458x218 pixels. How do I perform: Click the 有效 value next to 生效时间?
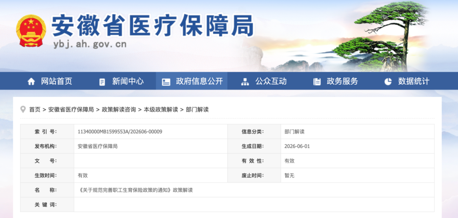click(83, 175)
